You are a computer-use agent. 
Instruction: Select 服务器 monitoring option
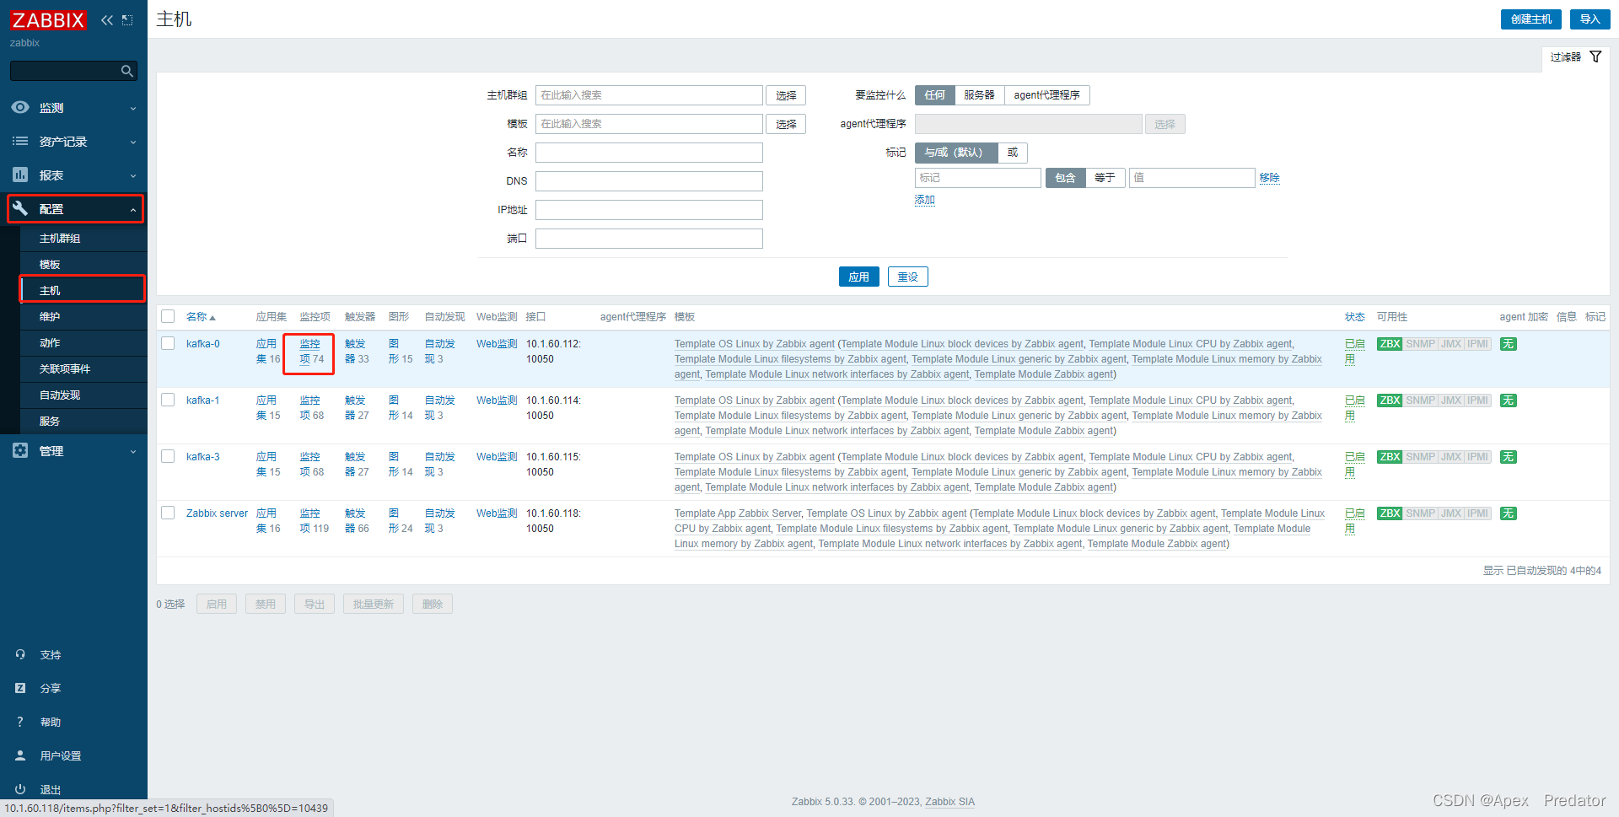click(x=979, y=95)
